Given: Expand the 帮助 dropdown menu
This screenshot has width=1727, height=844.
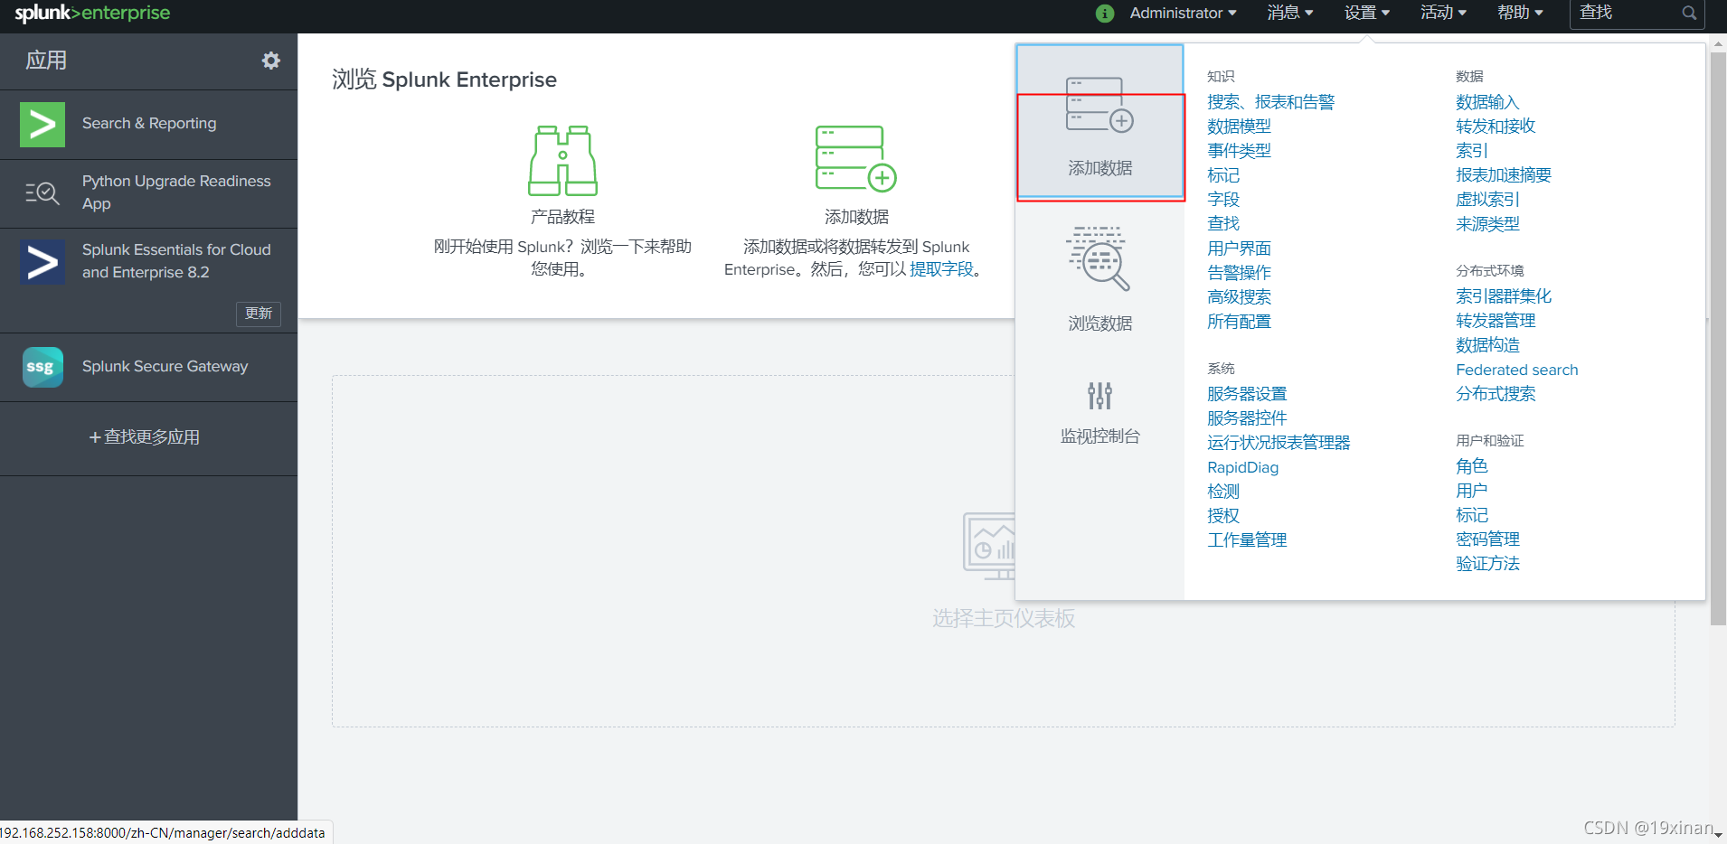Looking at the screenshot, I should pos(1520,13).
